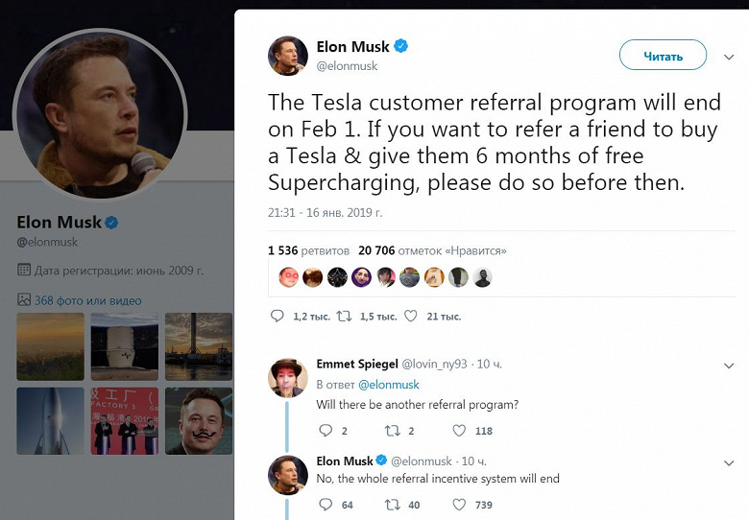Image resolution: width=749 pixels, height=520 pixels.
Task: Retweet Elon Musk's reply with 40 retweets
Action: pyautogui.click(x=392, y=504)
